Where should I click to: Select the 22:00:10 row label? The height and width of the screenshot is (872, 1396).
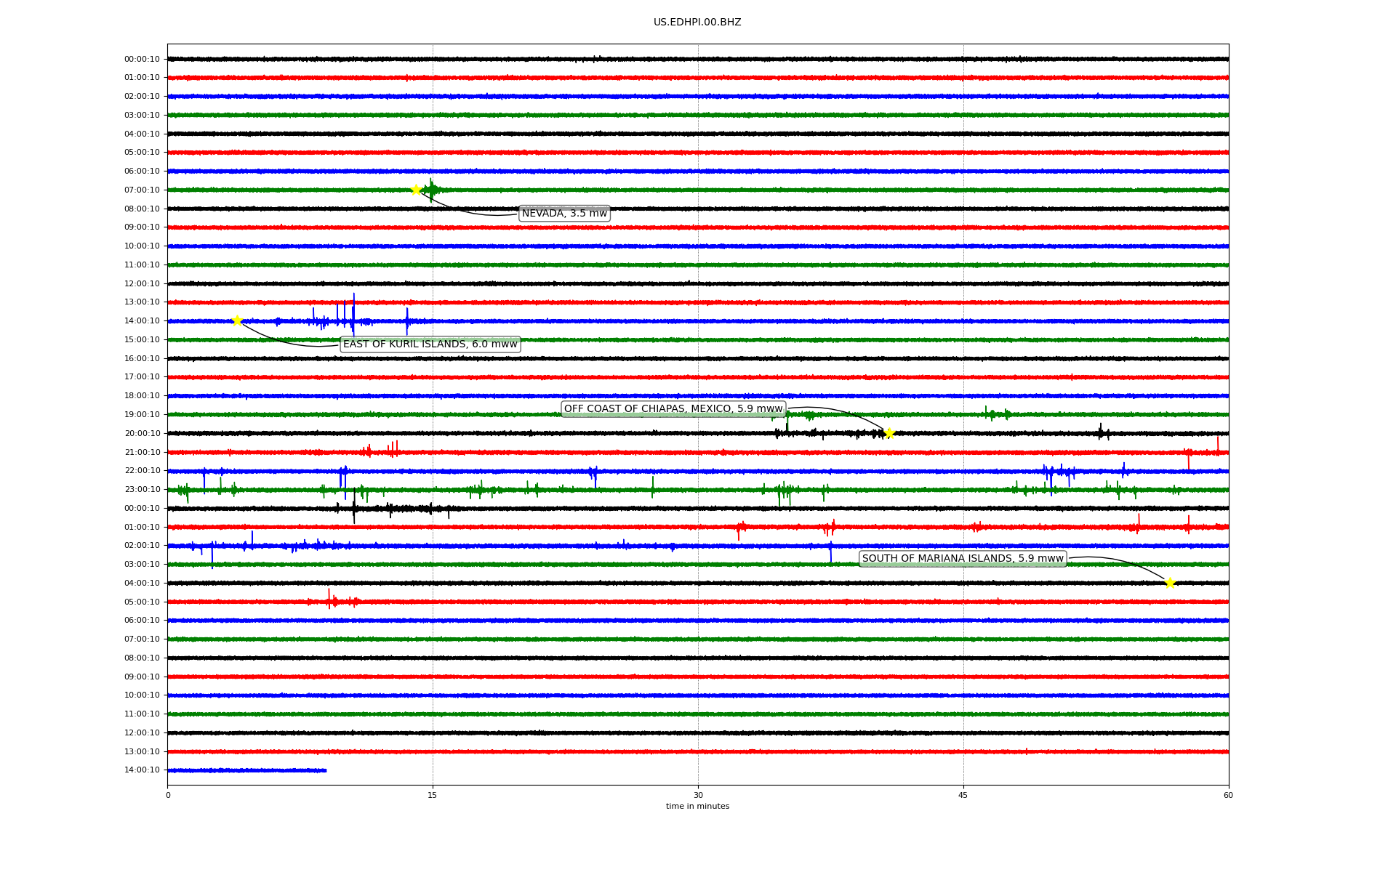(142, 471)
